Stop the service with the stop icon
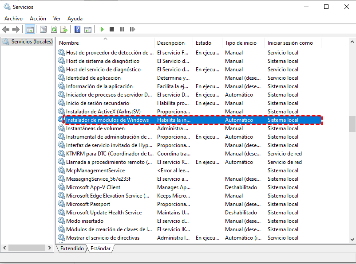Screen dimensions: 356x264 click(112, 29)
